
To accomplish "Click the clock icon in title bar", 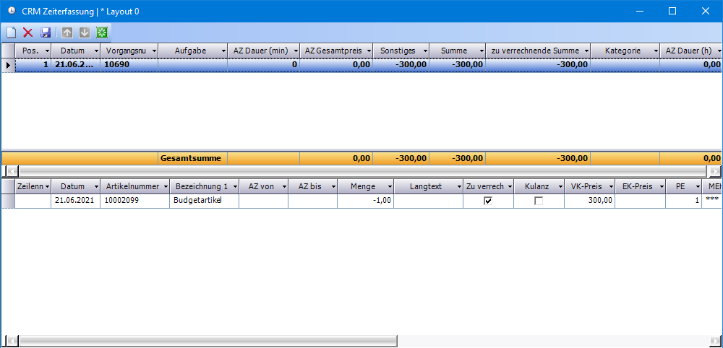I will (x=11, y=11).
